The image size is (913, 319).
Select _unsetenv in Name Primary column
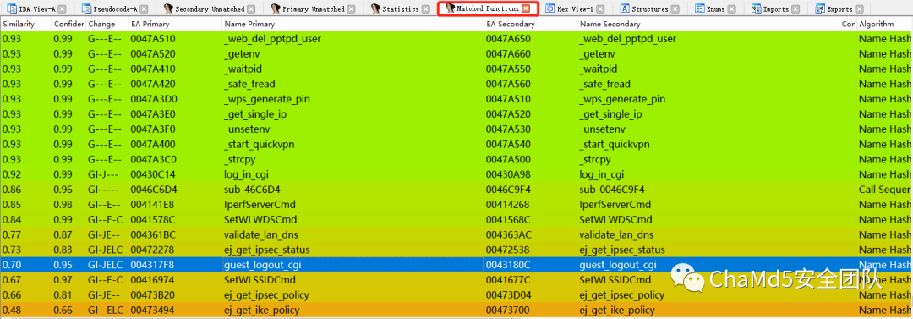coord(246,129)
